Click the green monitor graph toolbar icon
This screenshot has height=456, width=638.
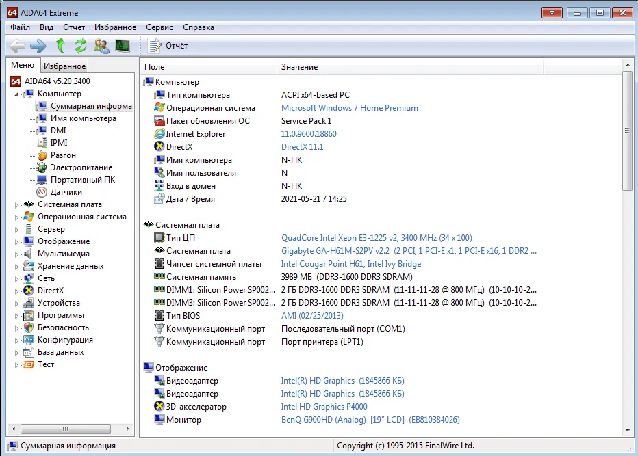[123, 46]
